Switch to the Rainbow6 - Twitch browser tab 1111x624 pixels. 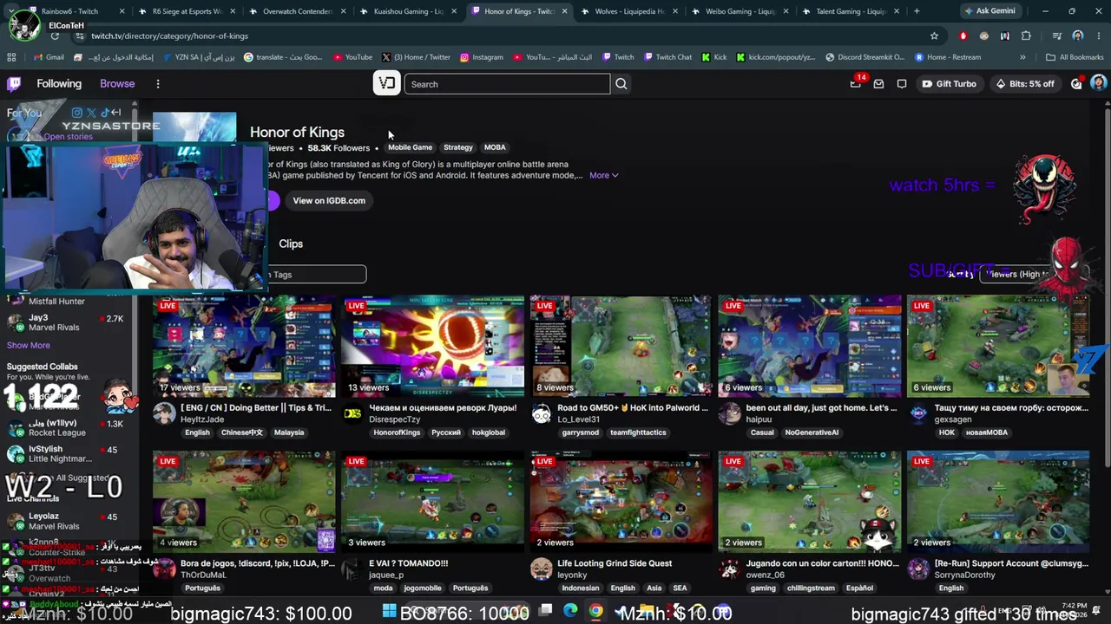76,11
